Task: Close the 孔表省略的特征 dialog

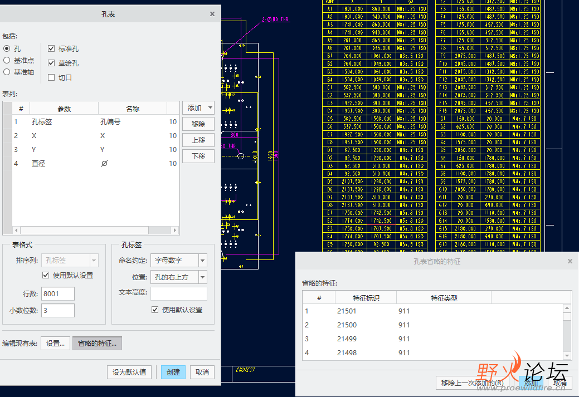Action: pos(570,261)
